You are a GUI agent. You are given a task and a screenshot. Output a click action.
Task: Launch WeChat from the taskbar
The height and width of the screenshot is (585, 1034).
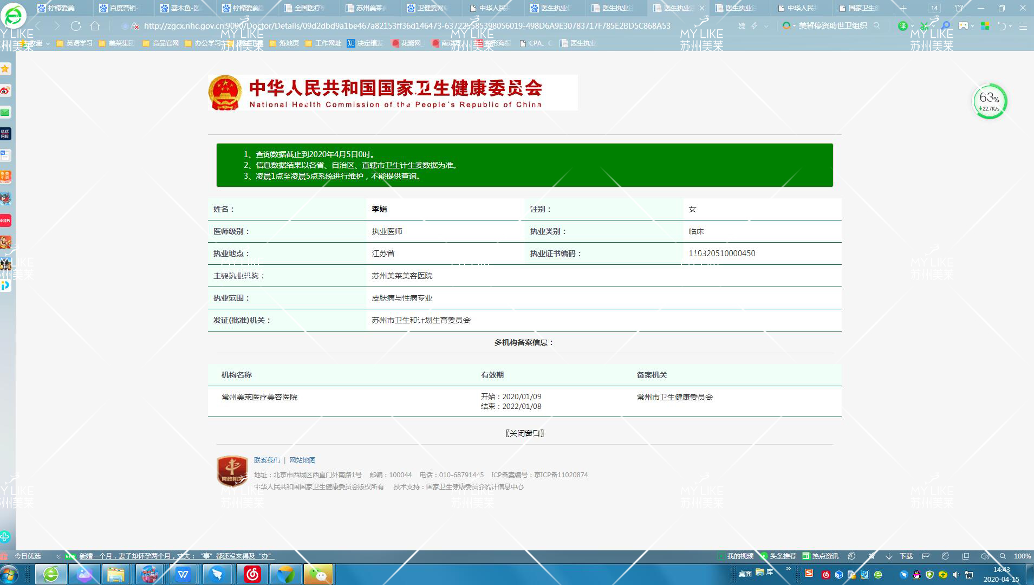(318, 574)
